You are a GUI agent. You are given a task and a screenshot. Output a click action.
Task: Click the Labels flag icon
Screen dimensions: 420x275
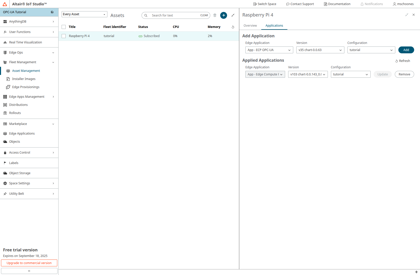click(x=5, y=163)
